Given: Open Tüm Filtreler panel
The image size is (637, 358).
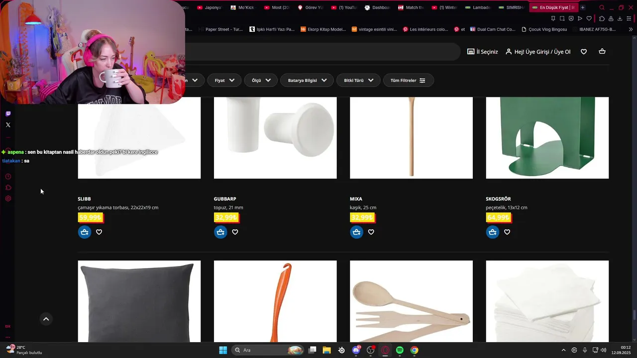Looking at the screenshot, I should coord(408,81).
